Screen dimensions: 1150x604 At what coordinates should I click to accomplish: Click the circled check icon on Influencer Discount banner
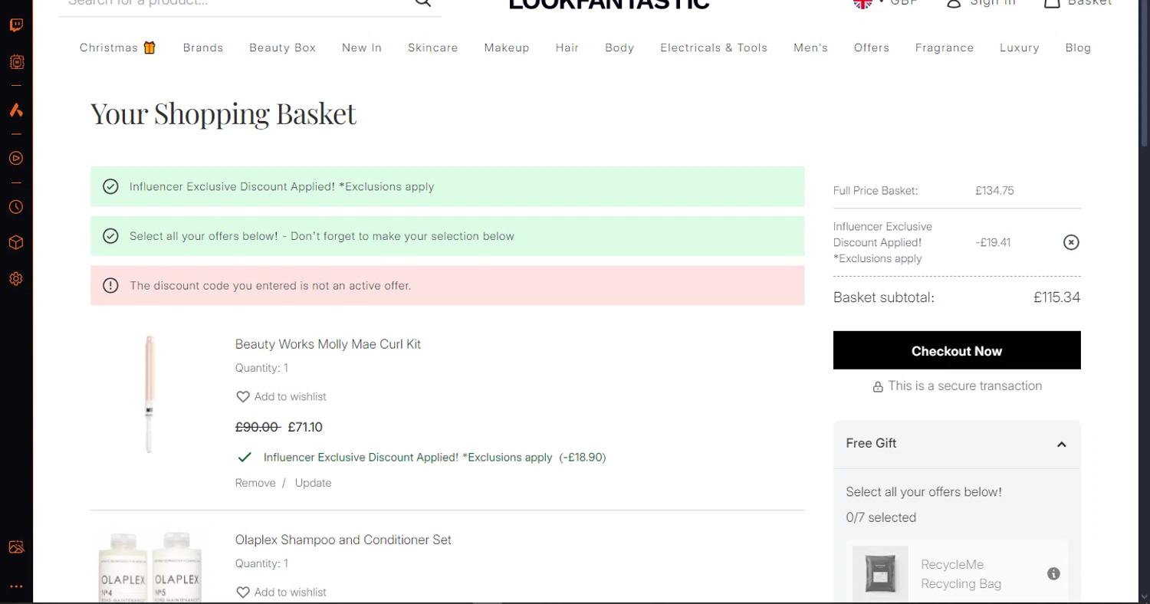point(110,186)
